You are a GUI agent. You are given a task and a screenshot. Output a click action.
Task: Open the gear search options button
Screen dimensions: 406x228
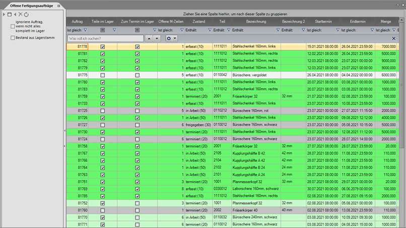[x=172, y=38]
